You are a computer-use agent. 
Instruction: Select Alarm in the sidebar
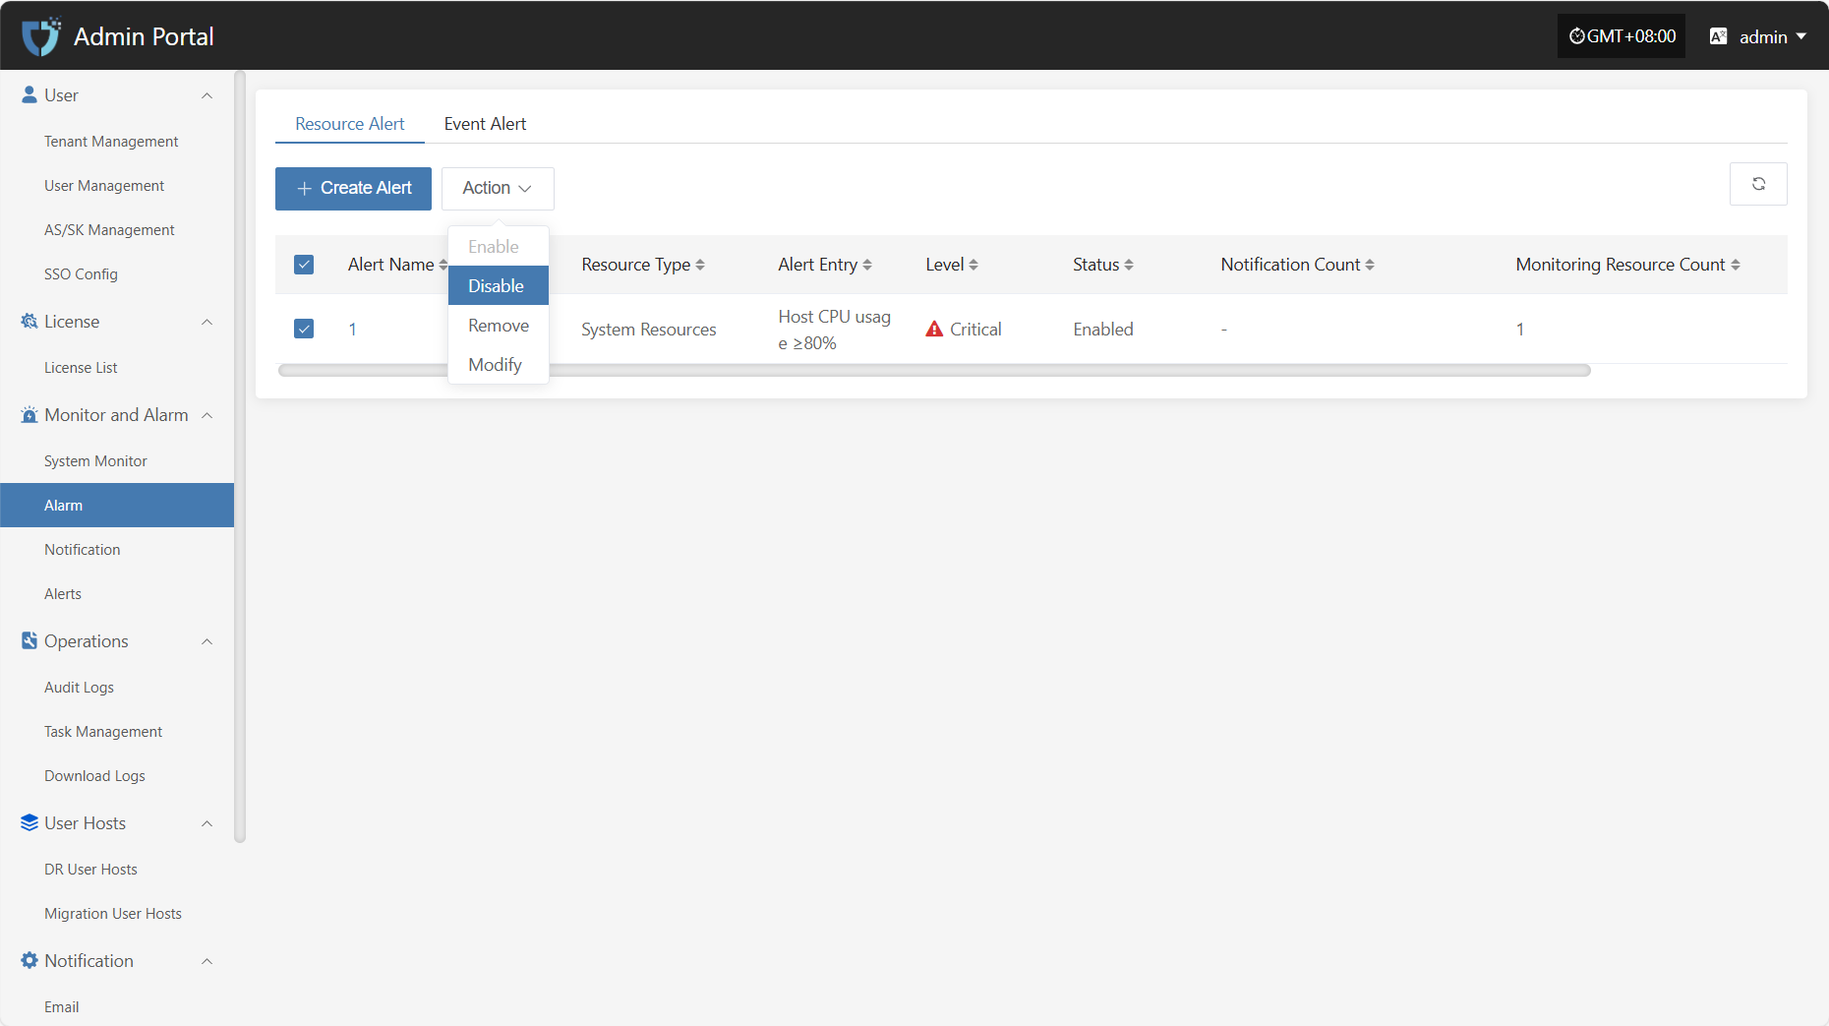pos(117,506)
